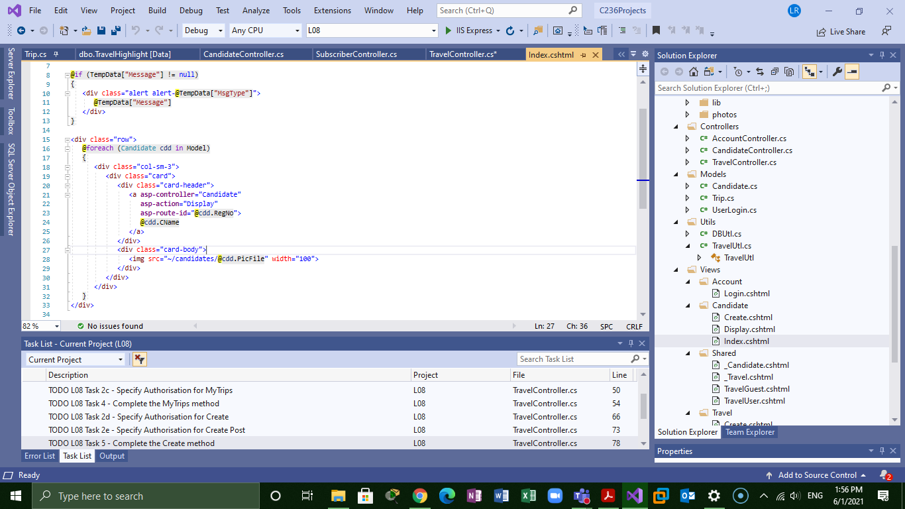The width and height of the screenshot is (905, 509).
Task: Click Add to Source Control in status bar
Action: 816,475
